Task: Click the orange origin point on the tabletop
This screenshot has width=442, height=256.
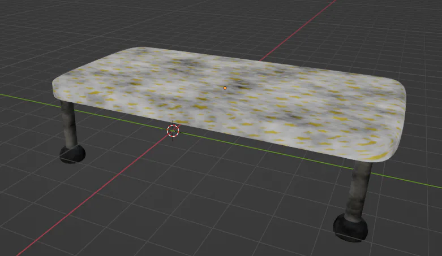Action: [225, 88]
